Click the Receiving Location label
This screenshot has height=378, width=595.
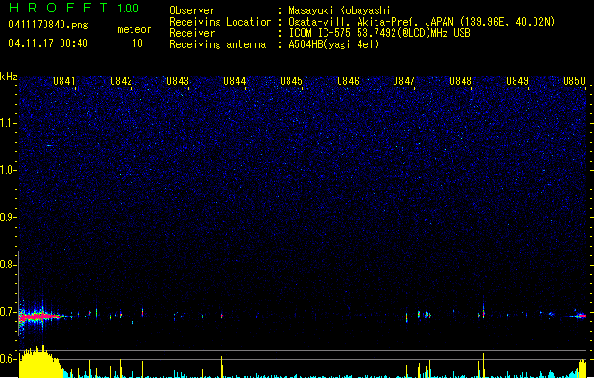(220, 22)
